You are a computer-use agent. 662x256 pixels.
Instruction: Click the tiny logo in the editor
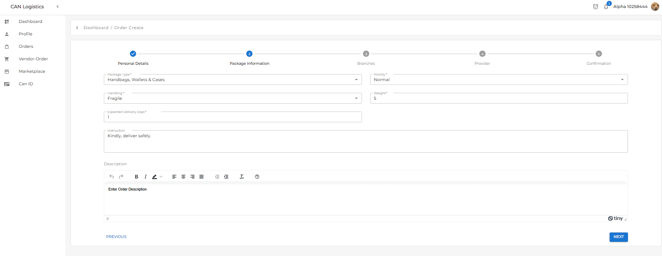click(x=615, y=219)
